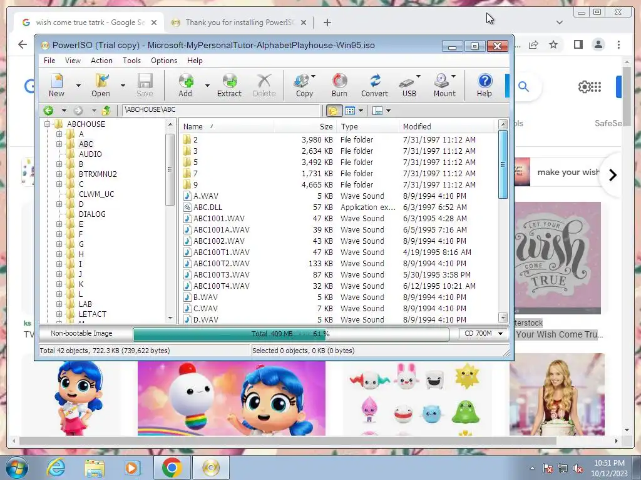Open Windows Explorer from the taskbar
This screenshot has width=641, height=480.
click(x=95, y=467)
